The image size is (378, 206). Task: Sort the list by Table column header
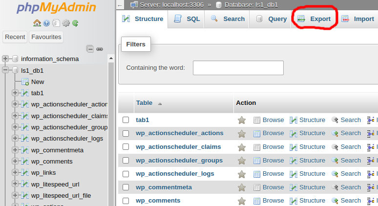[144, 103]
